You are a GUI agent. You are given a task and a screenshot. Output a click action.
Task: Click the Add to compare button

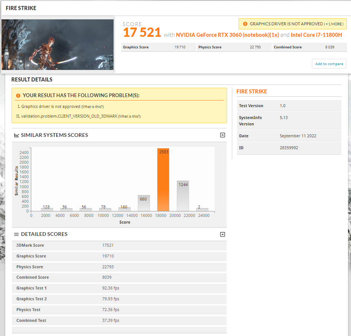point(329,64)
